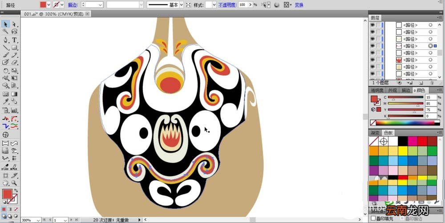445x223 pixels.
Task: Click the undo status popup arrow in status bar
Action: [x=139, y=219]
